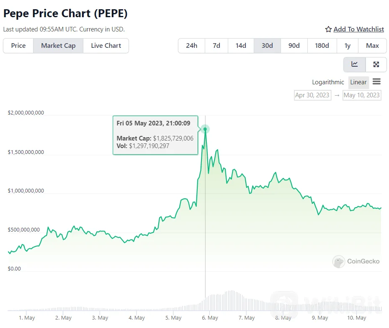389x328 pixels.
Task: Click the fullscreen expand icon
Action: (x=376, y=64)
